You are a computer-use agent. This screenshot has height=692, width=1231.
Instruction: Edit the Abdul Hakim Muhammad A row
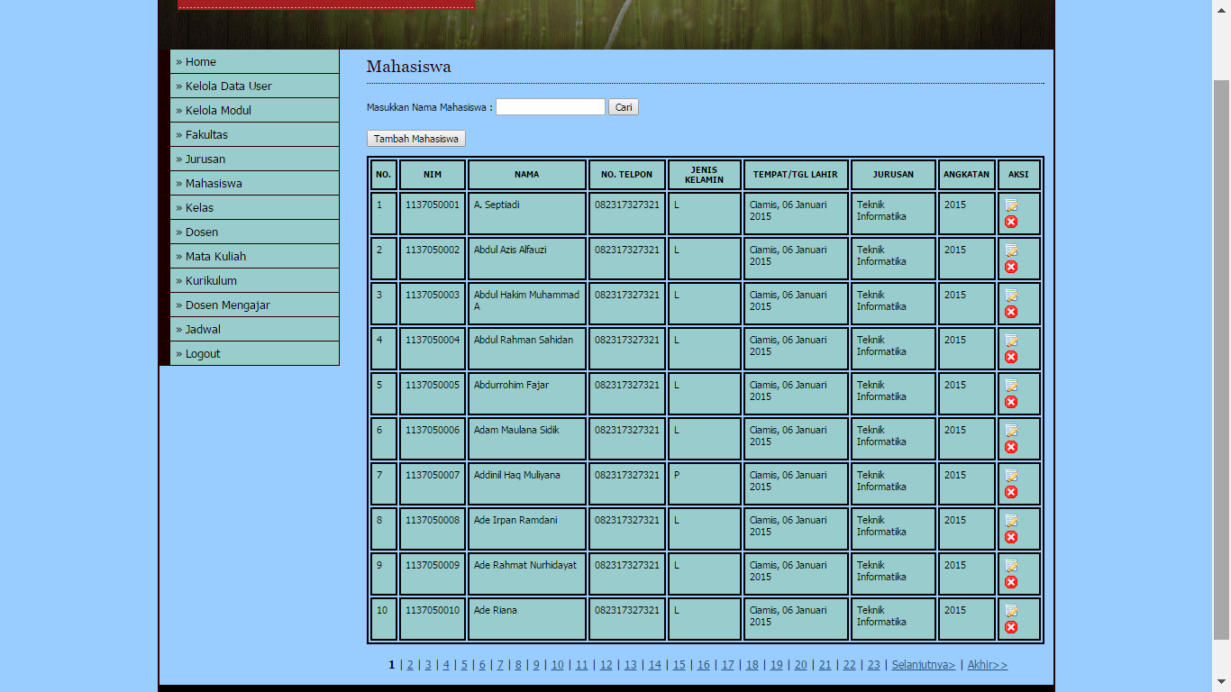[1011, 296]
